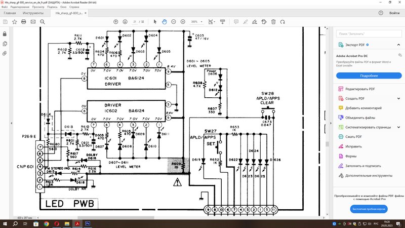Open Добавить комментарий tool
The height and width of the screenshot is (228, 405).
(360, 108)
